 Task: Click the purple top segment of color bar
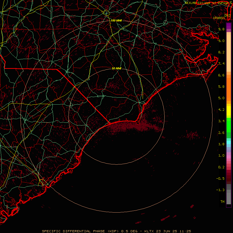[229, 26]
